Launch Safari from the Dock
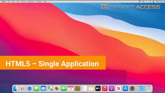165x93 pixels. pos(29,88)
